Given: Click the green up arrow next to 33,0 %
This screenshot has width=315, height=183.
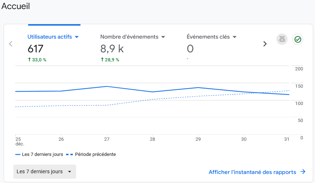Looking at the screenshot, I should pos(29,60).
